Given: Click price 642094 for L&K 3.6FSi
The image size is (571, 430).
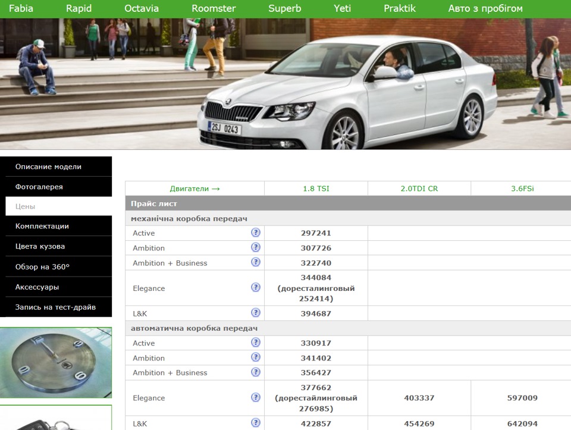Looking at the screenshot, I should coord(522,424).
